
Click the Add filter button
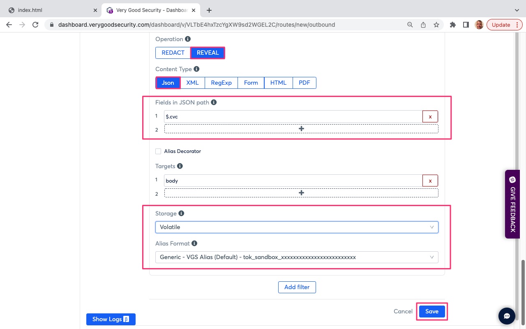click(297, 287)
